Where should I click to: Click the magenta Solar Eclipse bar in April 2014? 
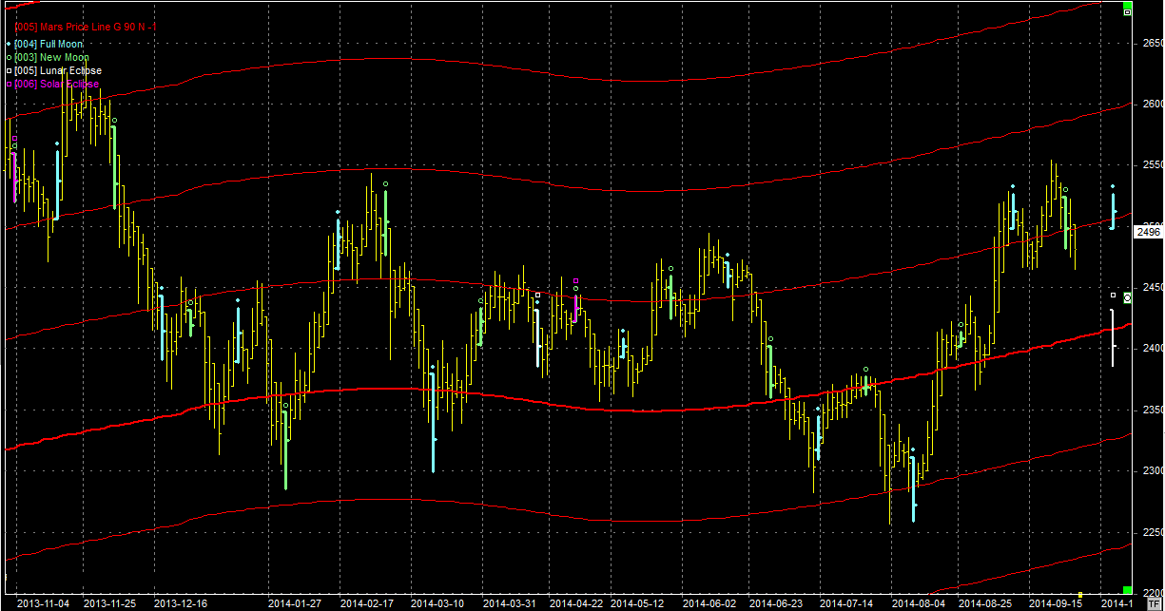(x=575, y=309)
